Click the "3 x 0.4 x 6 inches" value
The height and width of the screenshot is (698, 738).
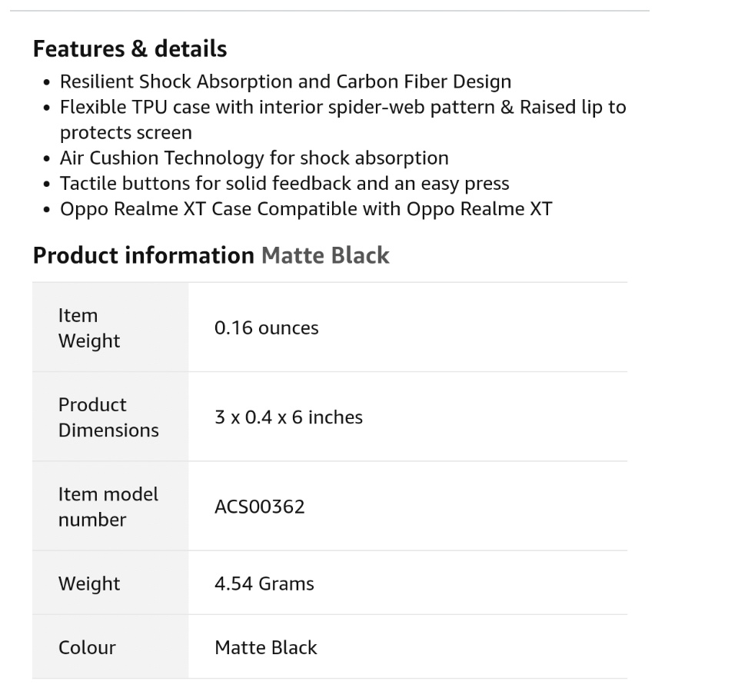click(x=288, y=417)
